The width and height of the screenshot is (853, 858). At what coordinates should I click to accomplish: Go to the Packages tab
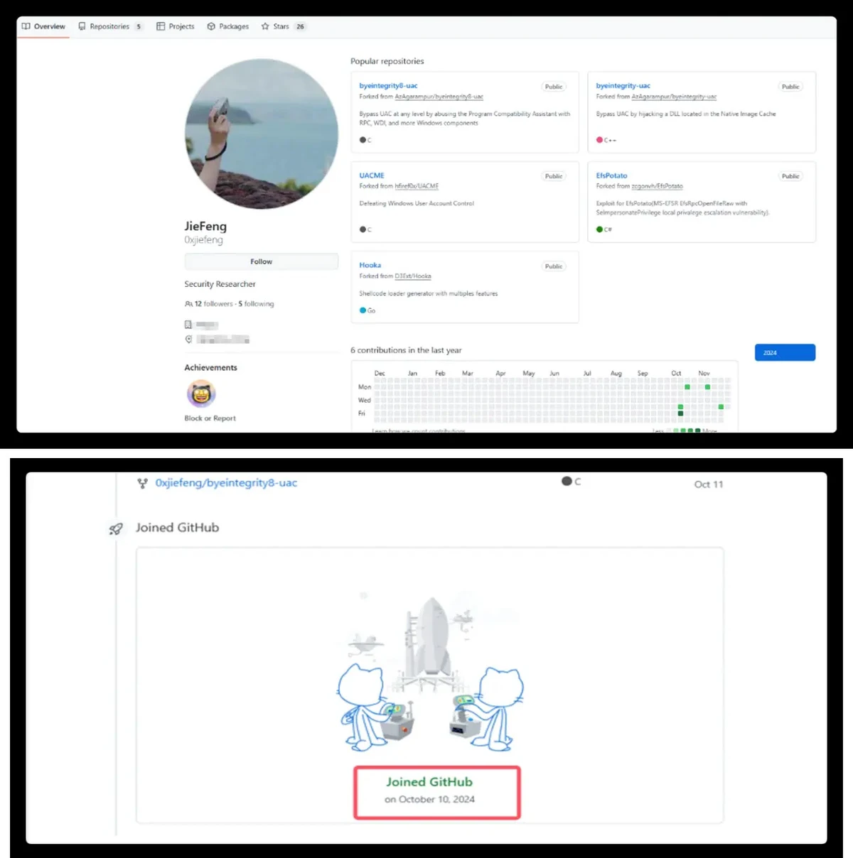tap(228, 26)
